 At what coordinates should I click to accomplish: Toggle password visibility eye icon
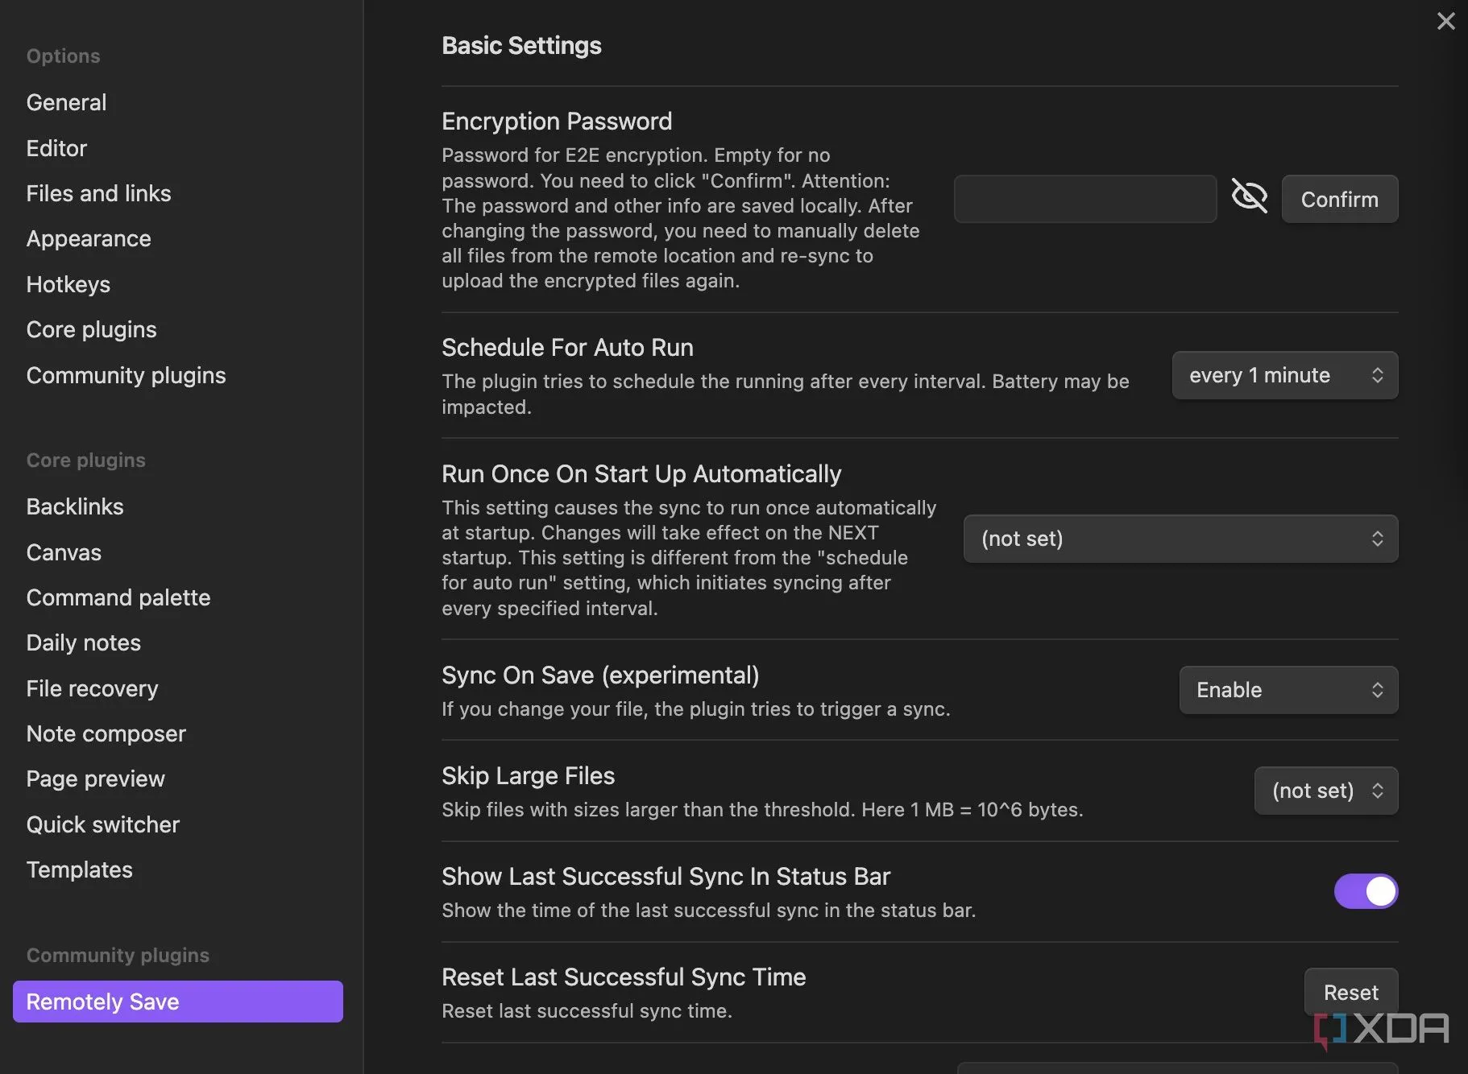(1249, 196)
